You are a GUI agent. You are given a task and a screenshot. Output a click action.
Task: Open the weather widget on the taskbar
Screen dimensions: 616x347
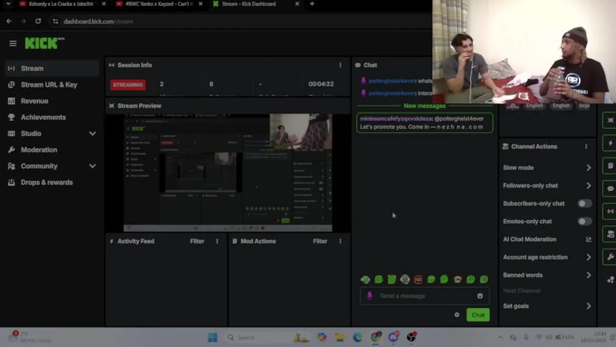(x=30, y=337)
